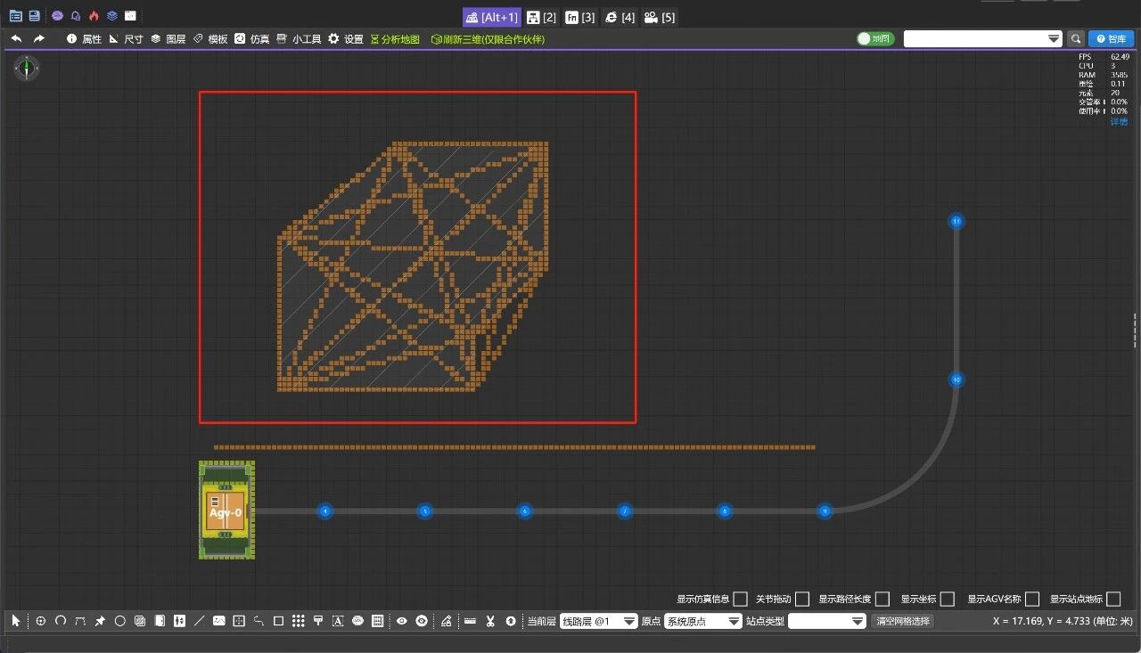
Task: Select the dot grid tool
Action: click(x=299, y=621)
